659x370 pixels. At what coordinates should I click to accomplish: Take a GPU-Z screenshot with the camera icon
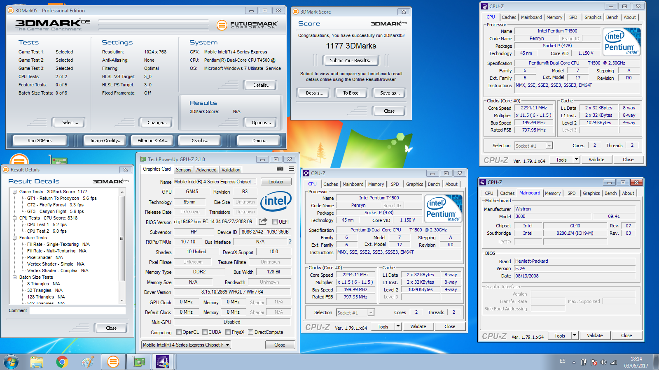(x=280, y=169)
